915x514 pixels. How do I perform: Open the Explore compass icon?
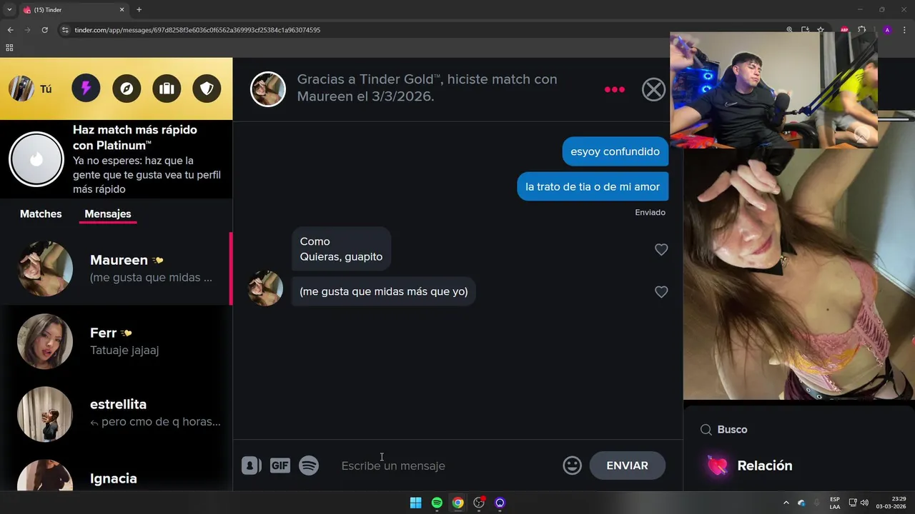[x=127, y=89]
